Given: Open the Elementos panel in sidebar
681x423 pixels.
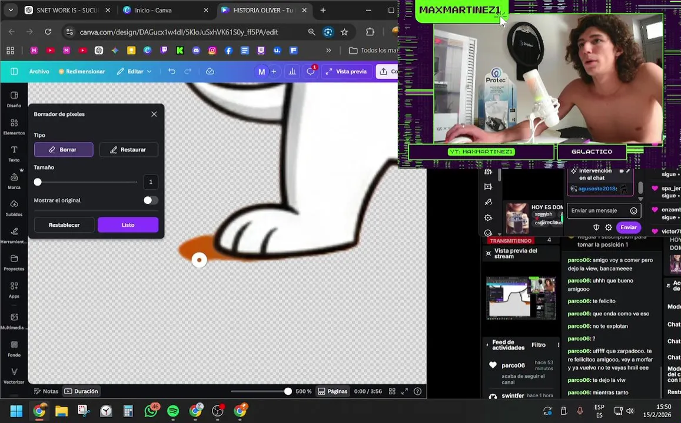Looking at the screenshot, I should pyautogui.click(x=14, y=127).
